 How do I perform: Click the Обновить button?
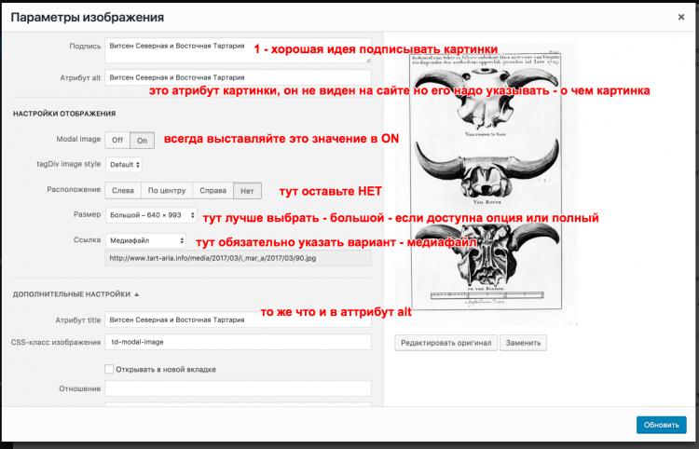[661, 425]
